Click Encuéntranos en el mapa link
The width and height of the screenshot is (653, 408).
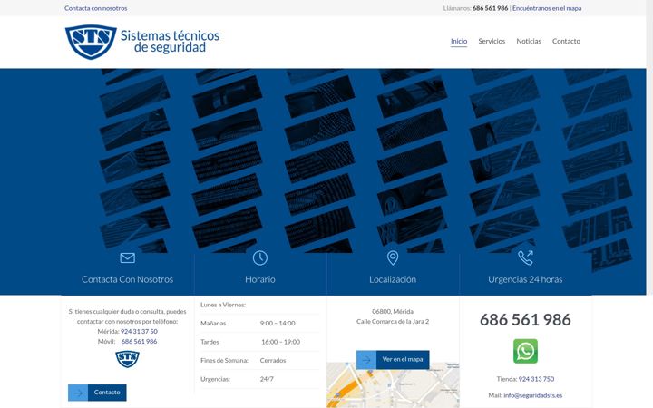pos(547,8)
